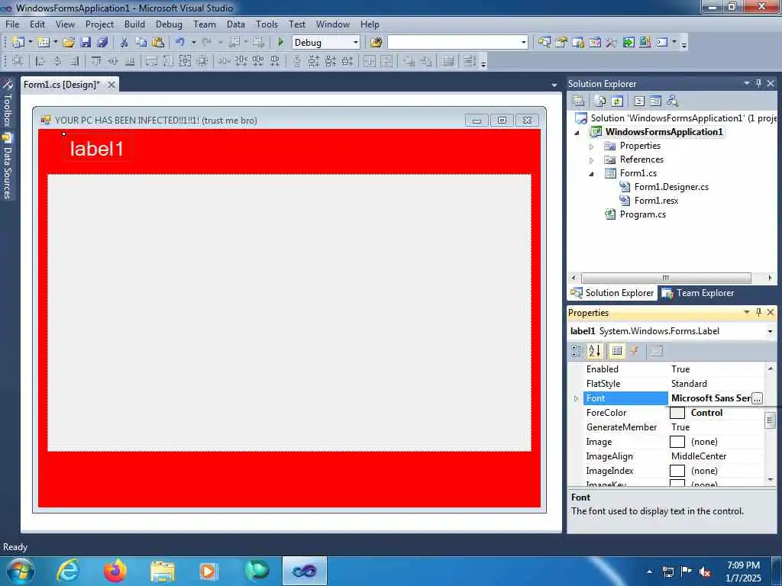
Task: Click the Windows Start orb
Action: pyautogui.click(x=21, y=571)
